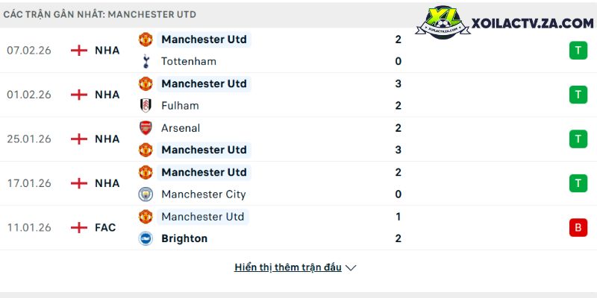Click the Manchester City crest

coord(146,194)
